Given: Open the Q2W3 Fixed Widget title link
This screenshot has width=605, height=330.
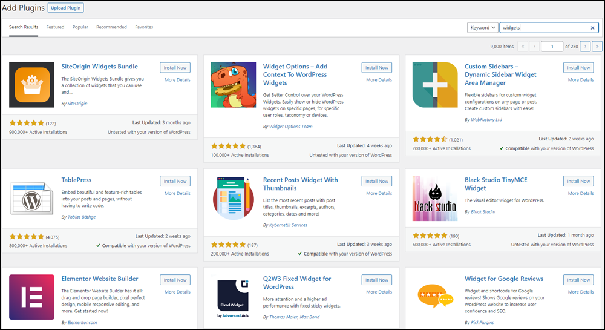Looking at the screenshot, I should click(297, 283).
